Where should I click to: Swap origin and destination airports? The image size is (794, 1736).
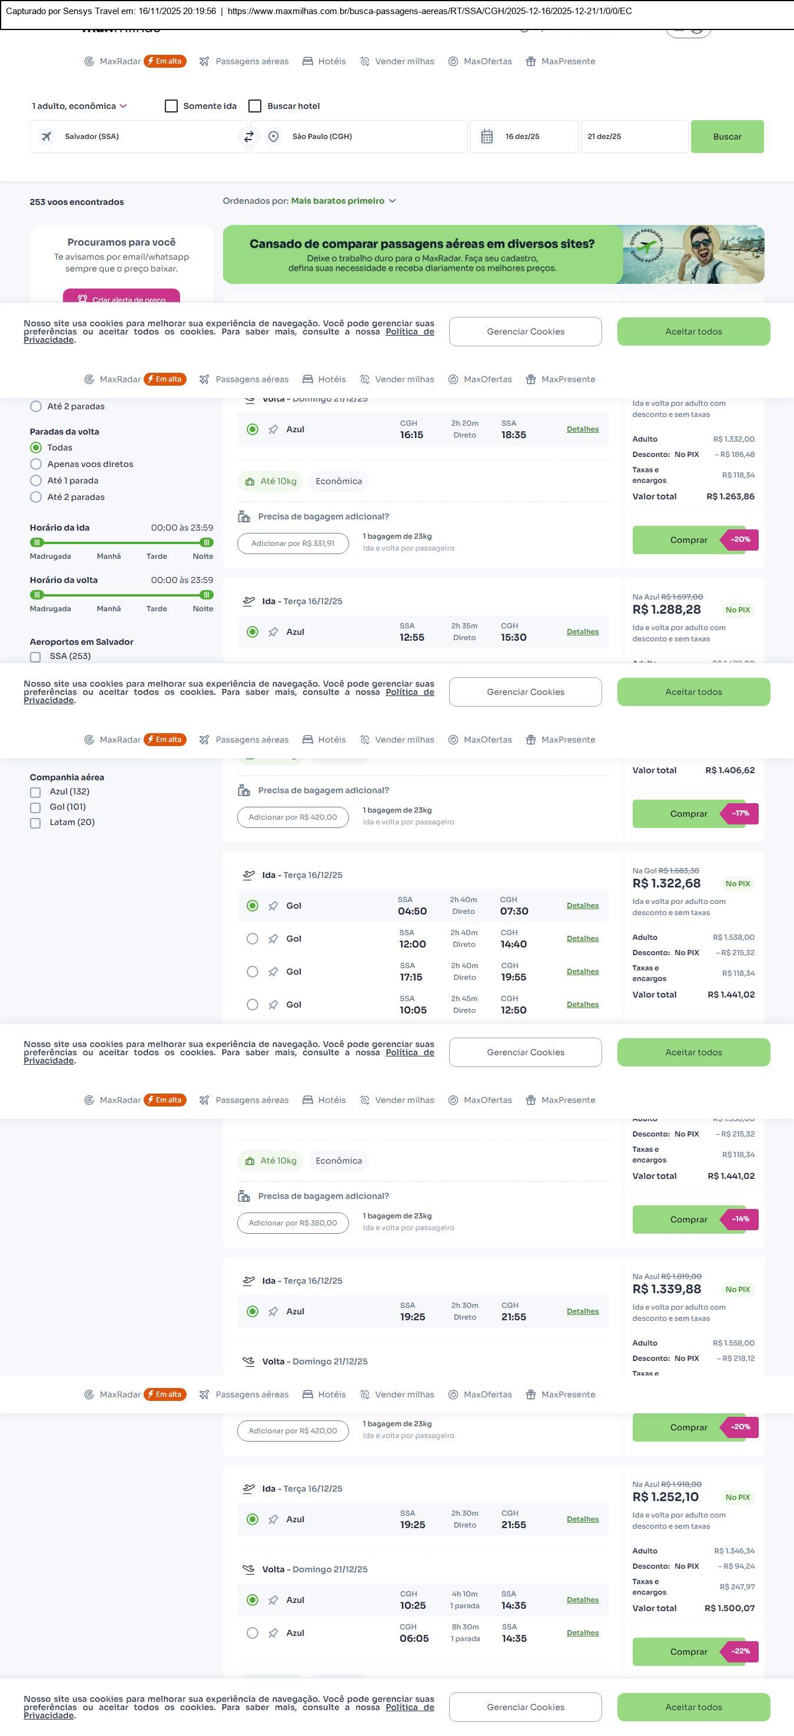(x=248, y=137)
